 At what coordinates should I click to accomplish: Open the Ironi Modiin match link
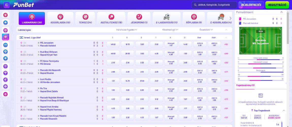[50, 81]
